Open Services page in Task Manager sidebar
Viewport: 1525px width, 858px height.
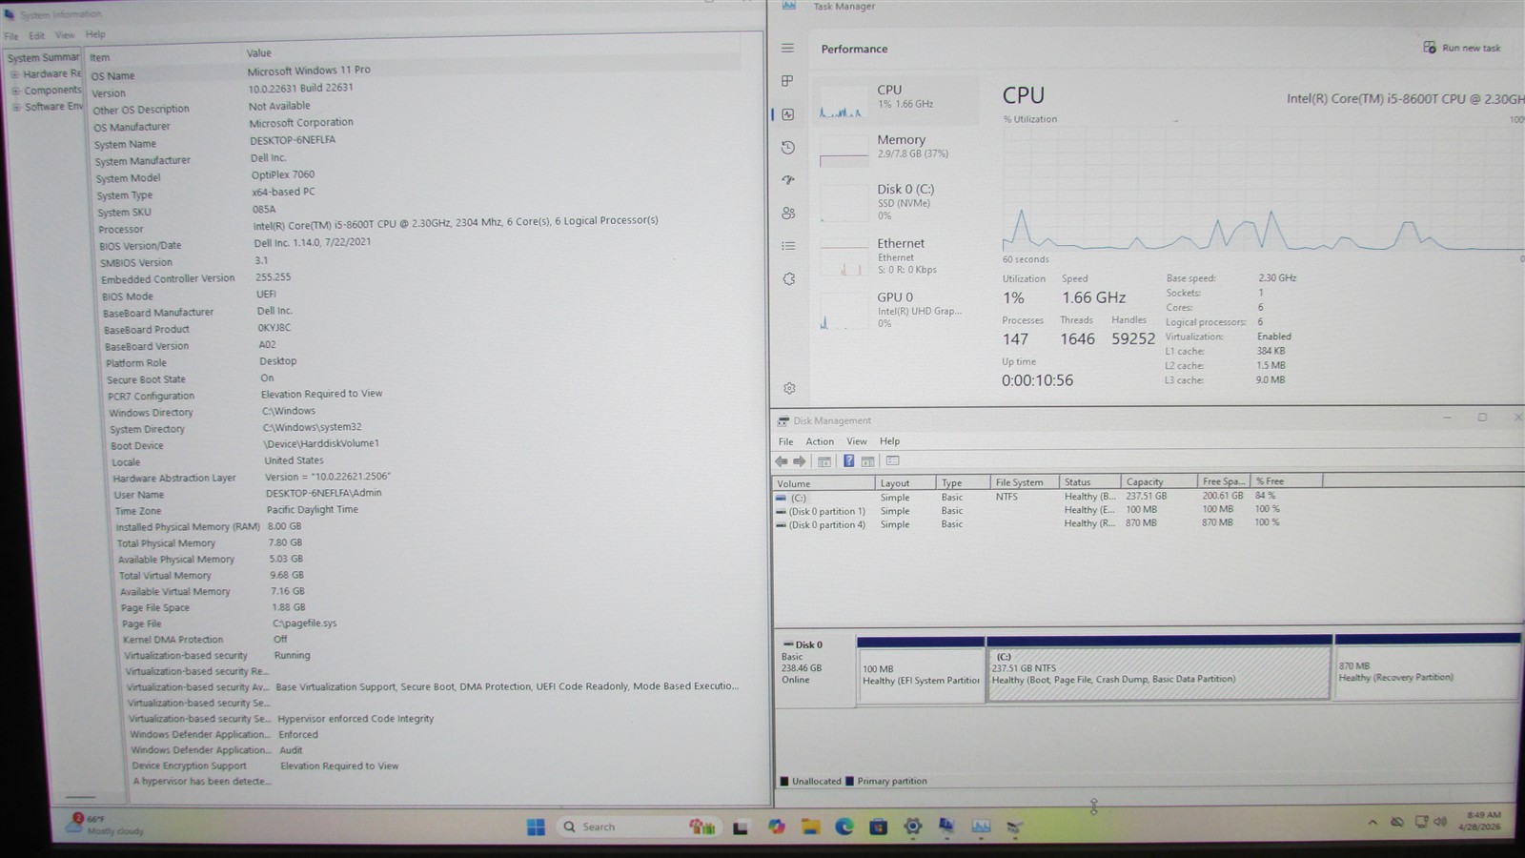(x=788, y=279)
